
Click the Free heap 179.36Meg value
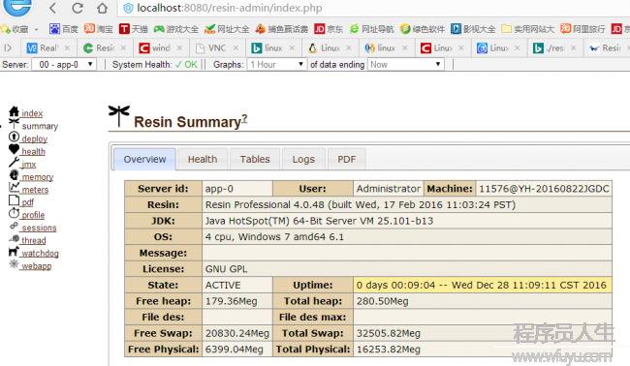[231, 301]
